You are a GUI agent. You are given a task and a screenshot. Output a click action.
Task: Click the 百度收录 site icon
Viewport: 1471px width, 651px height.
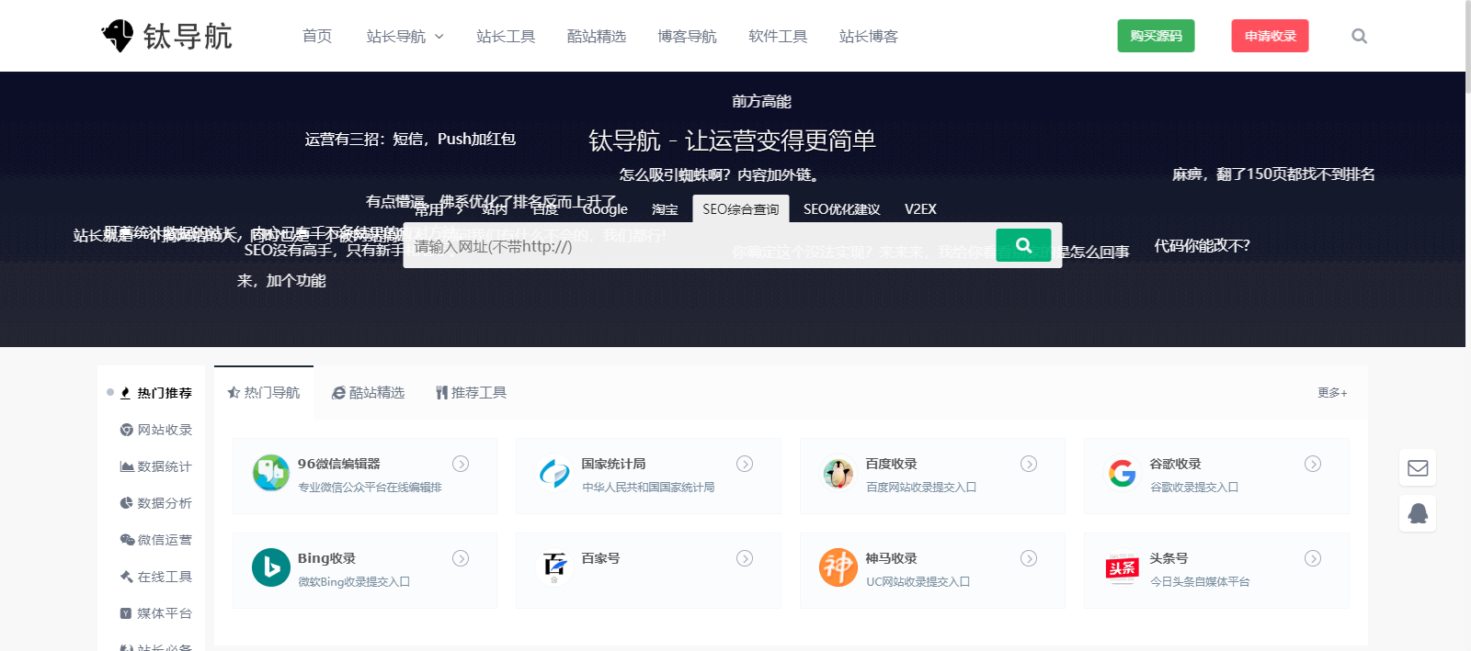pos(838,473)
